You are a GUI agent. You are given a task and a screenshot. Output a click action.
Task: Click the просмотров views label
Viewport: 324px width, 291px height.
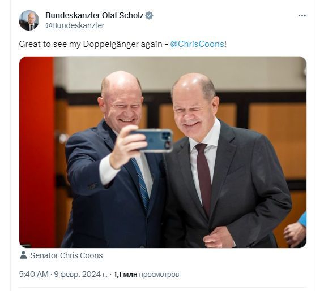point(159,275)
